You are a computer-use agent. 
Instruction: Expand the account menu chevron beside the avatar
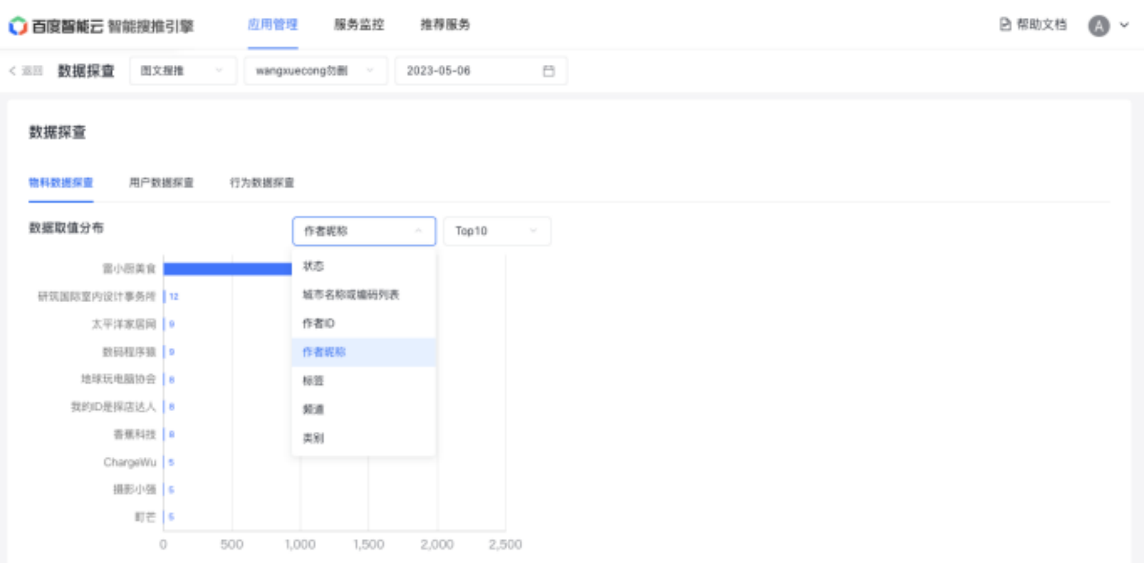point(1124,25)
